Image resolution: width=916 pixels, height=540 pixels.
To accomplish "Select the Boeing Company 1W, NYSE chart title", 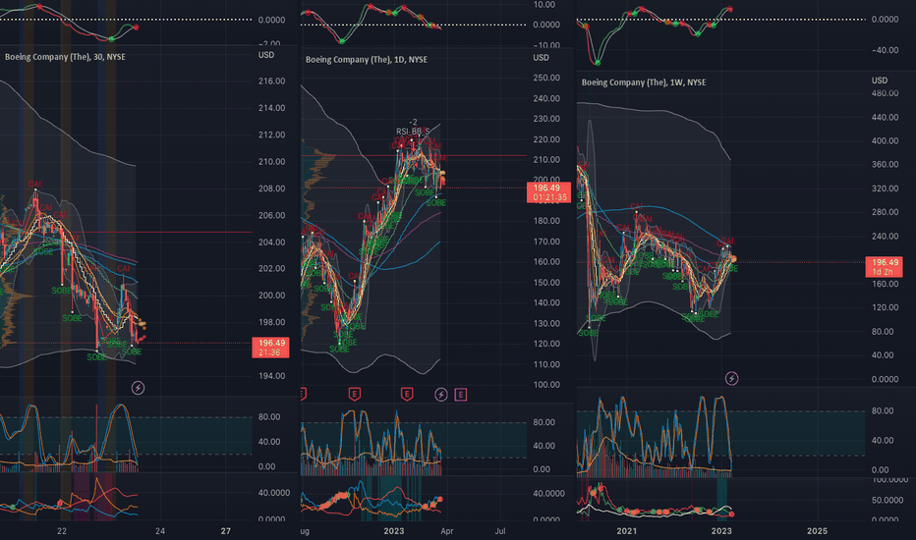I will click(644, 82).
